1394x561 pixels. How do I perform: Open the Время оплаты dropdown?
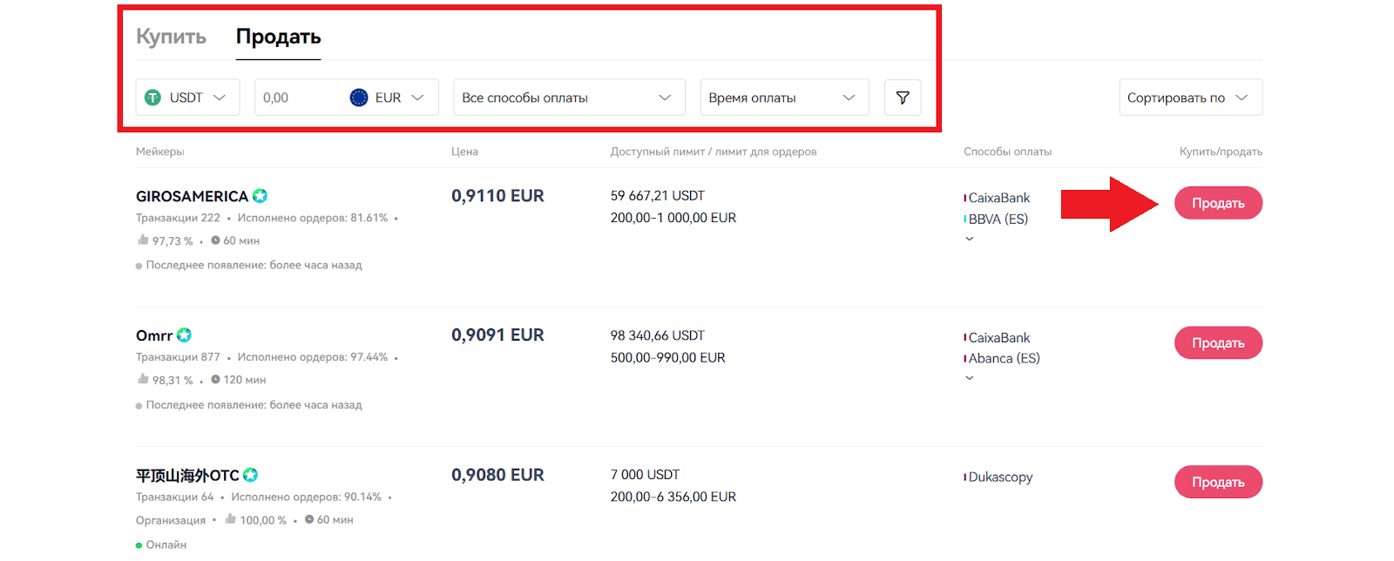coord(784,98)
